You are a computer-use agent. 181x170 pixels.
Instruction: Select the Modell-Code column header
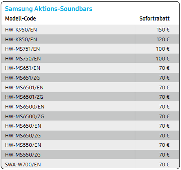coord(21,18)
